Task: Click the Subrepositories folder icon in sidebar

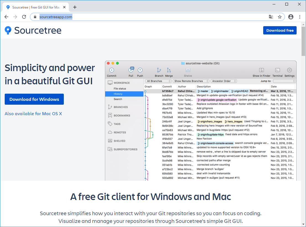Action: point(110,149)
